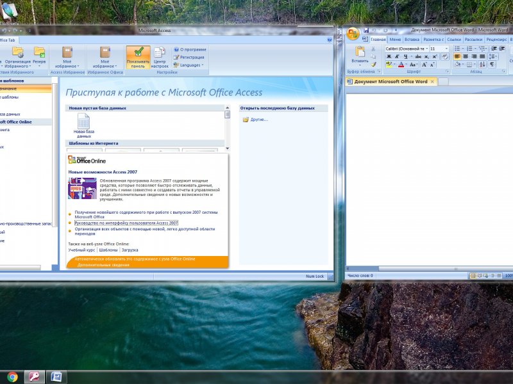Shrink font size in Word
This screenshot has width=513, height=384.
(432, 65)
